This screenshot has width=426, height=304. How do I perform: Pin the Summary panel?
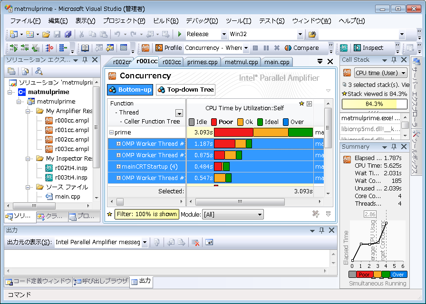click(394, 147)
